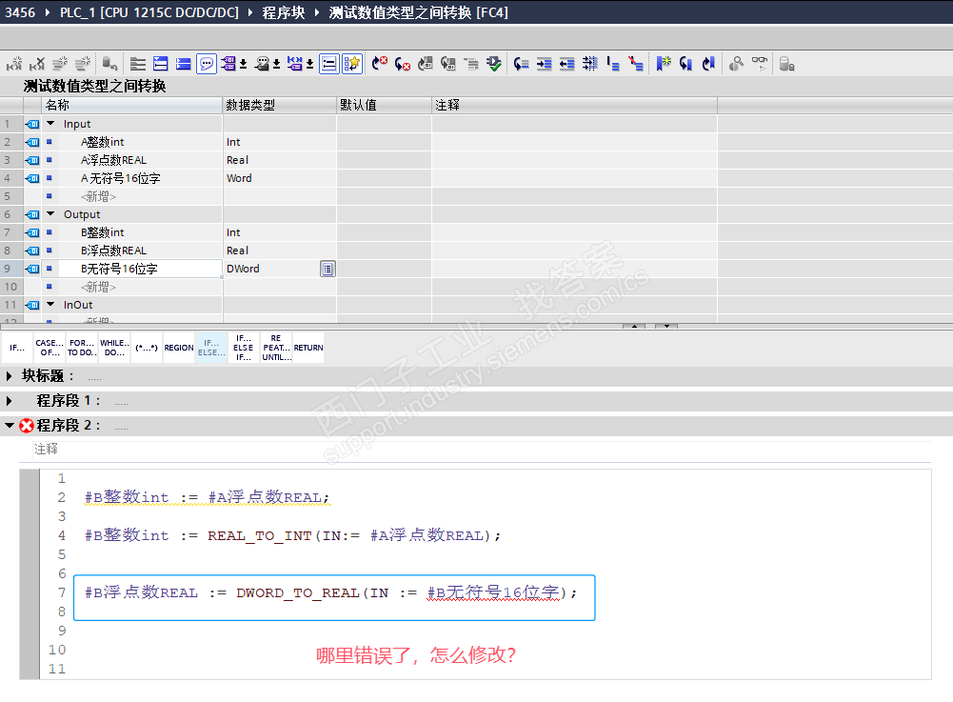953x702 pixels.
Task: Collapse the InOut section triangle
Action: tap(51, 304)
